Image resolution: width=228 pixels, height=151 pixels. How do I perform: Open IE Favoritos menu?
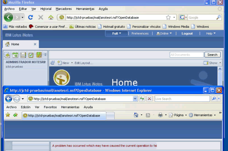[x=50, y=107]
